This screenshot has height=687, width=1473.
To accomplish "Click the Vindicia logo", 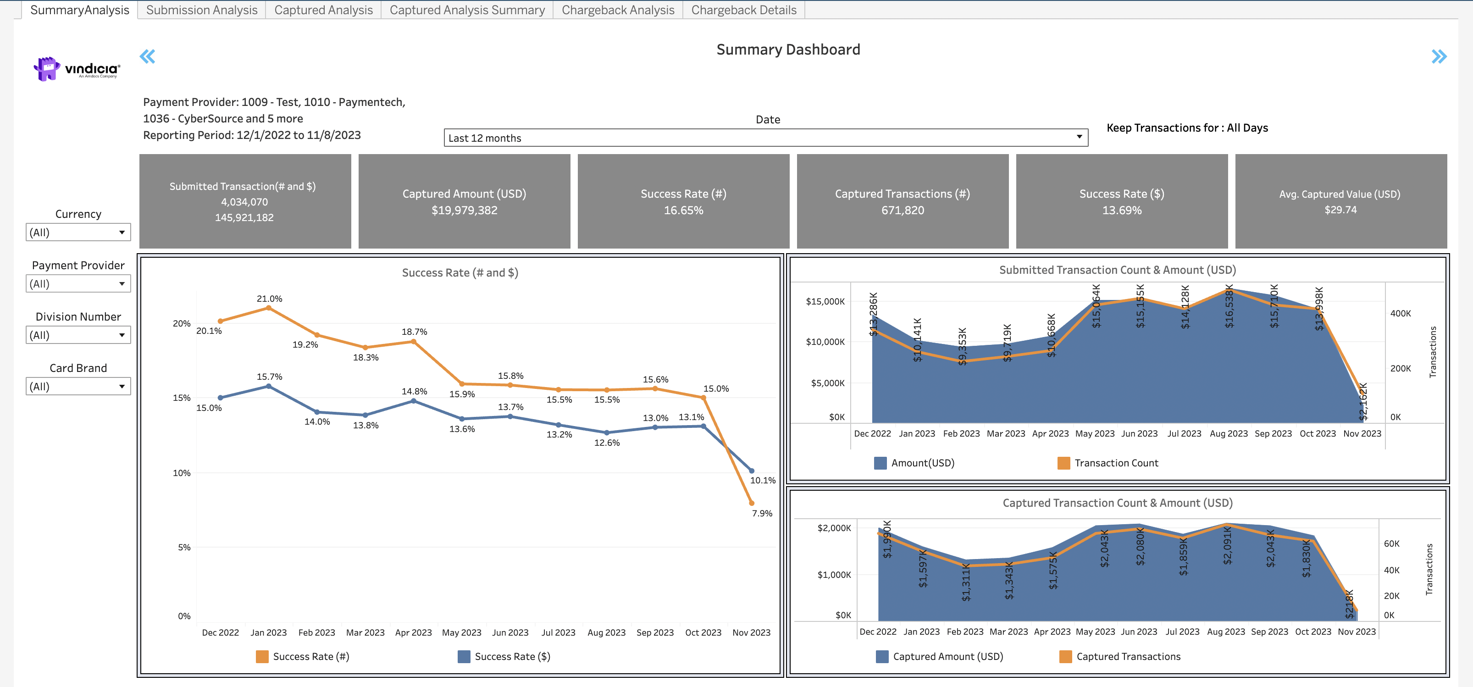I will [x=77, y=69].
